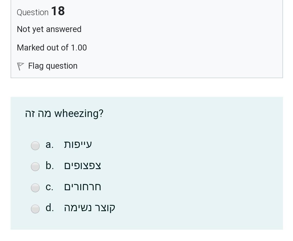The image size is (293, 241).
Task: Click the letter label a. of first option
Action: pyautogui.click(x=49, y=145)
